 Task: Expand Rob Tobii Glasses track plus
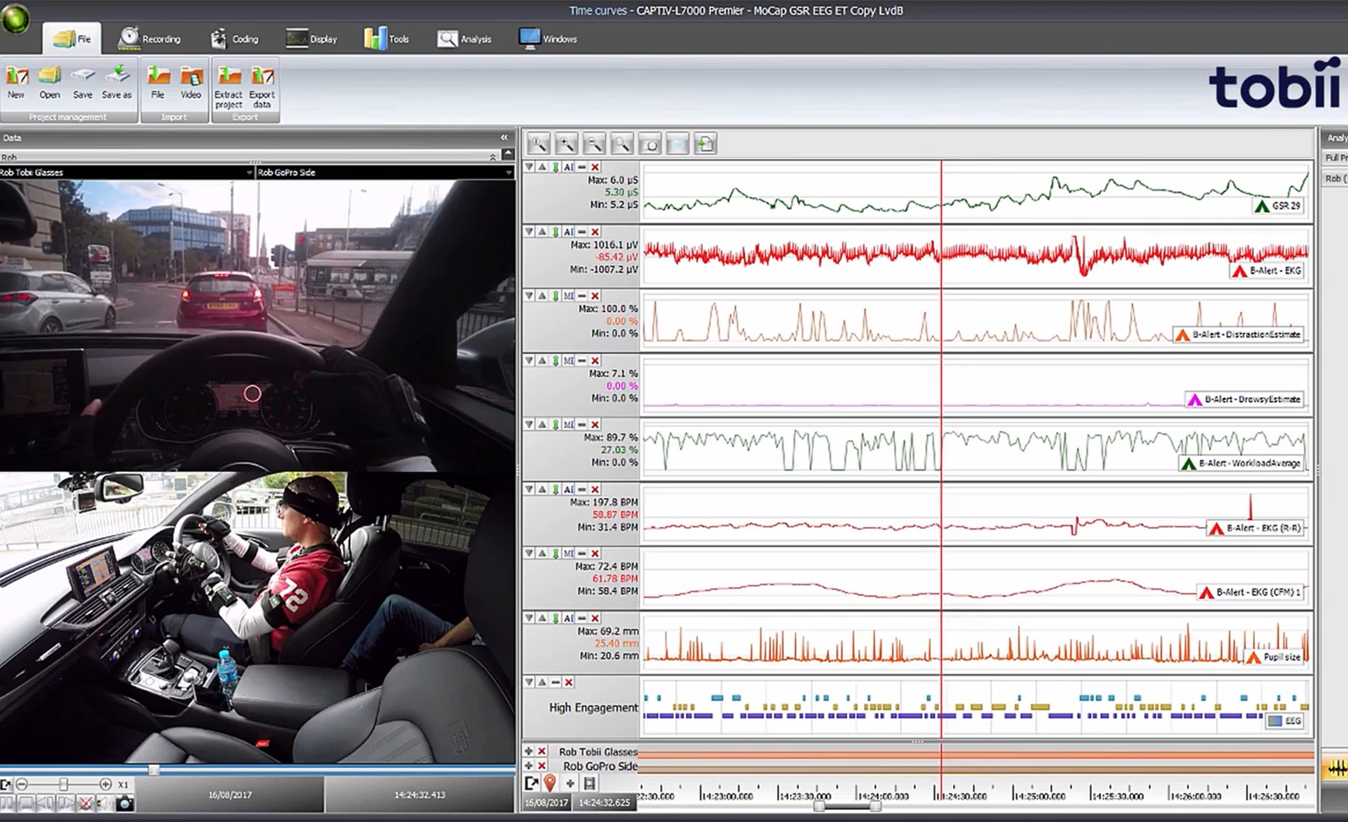coord(528,751)
